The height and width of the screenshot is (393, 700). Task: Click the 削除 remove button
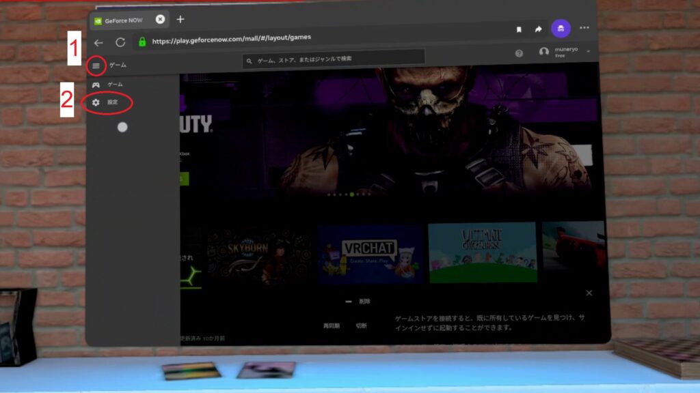click(358, 302)
